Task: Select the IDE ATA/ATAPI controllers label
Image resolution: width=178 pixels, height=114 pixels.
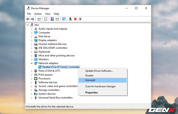Action: point(53,48)
